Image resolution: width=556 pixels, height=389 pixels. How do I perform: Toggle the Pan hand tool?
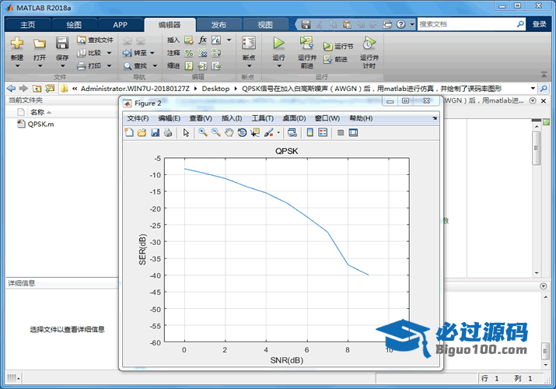tap(229, 133)
